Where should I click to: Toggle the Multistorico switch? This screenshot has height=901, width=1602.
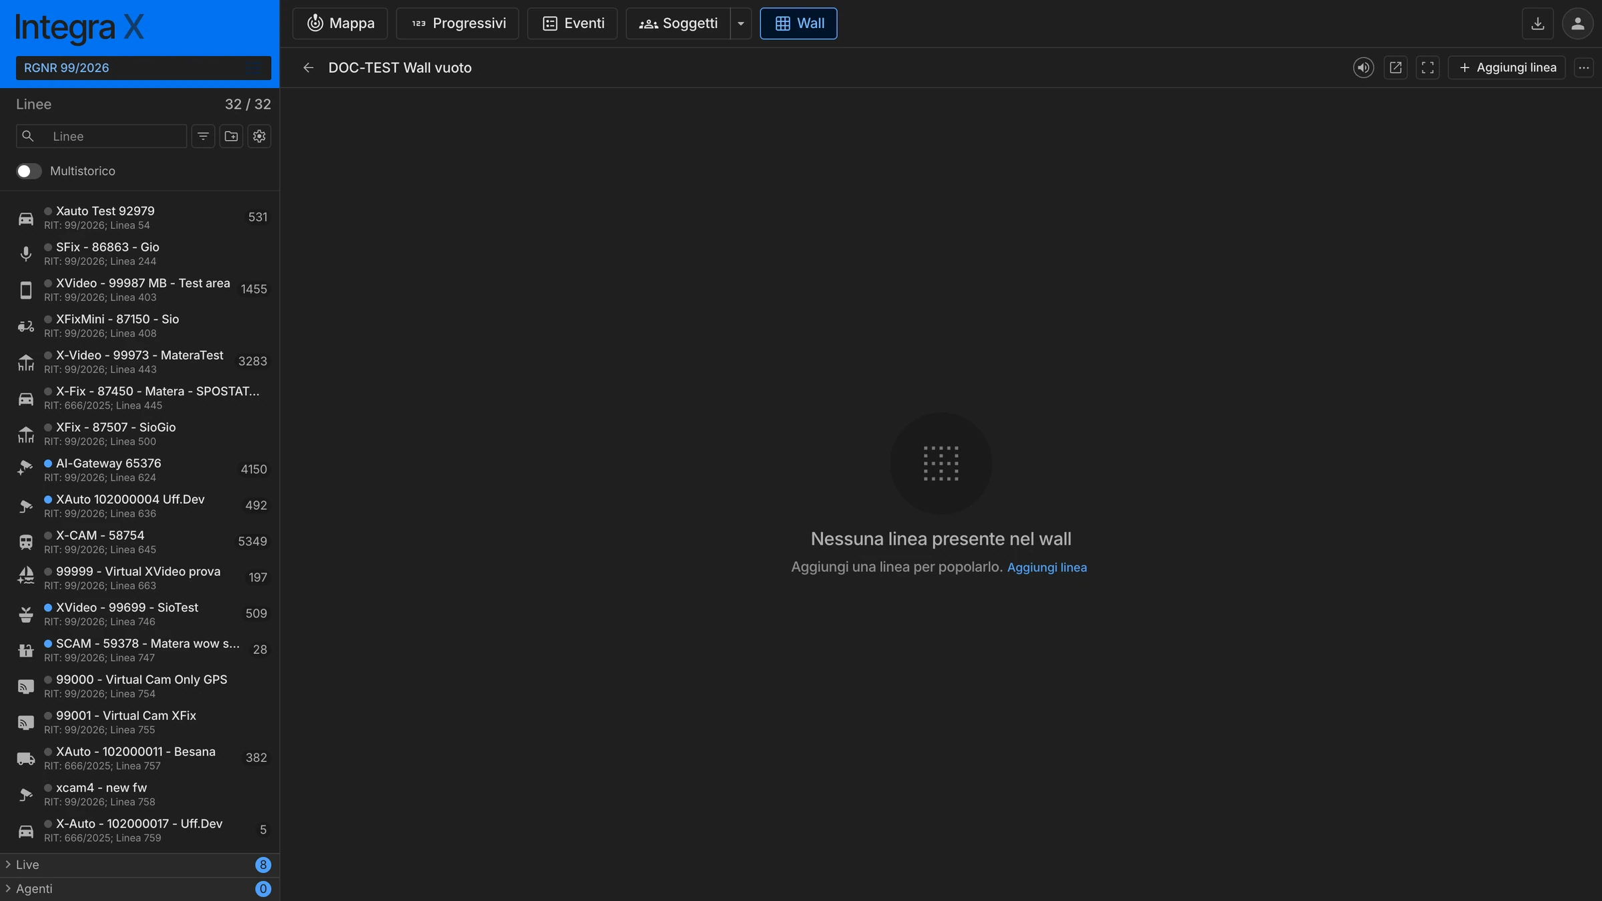[29, 171]
